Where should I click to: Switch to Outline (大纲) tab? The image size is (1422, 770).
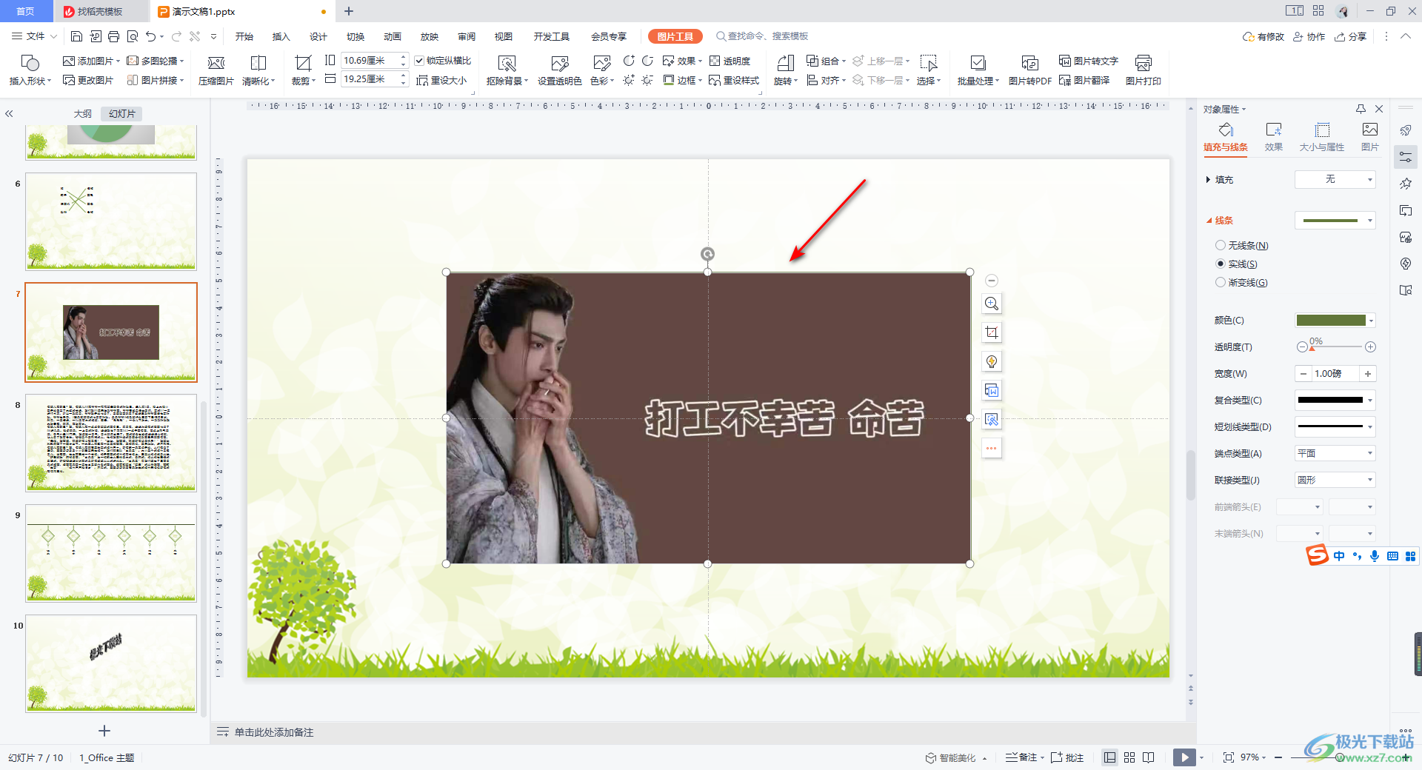(83, 113)
